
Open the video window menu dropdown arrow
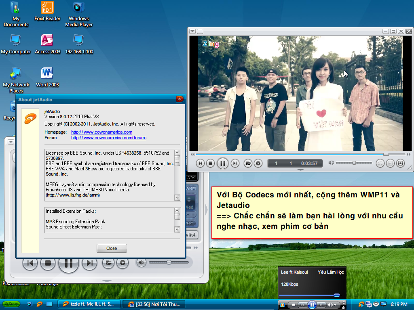click(x=192, y=31)
